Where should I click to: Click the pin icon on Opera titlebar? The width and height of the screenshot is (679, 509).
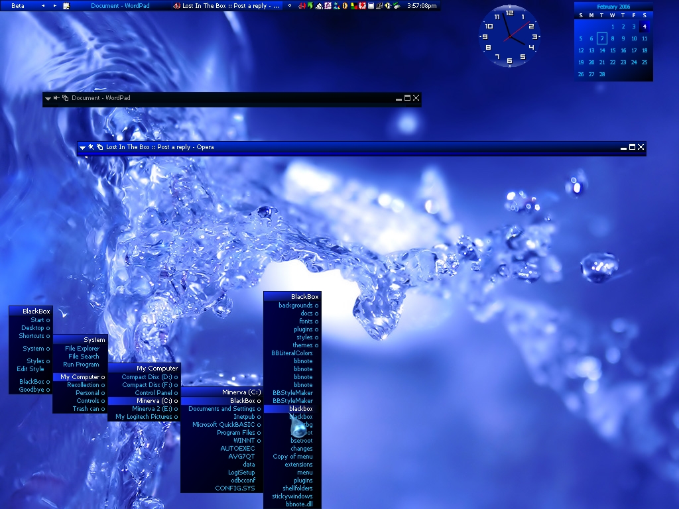92,147
